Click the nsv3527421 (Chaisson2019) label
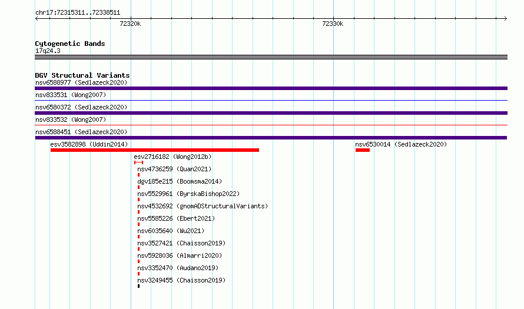Screen dimensions: 524x309 [x=181, y=243]
